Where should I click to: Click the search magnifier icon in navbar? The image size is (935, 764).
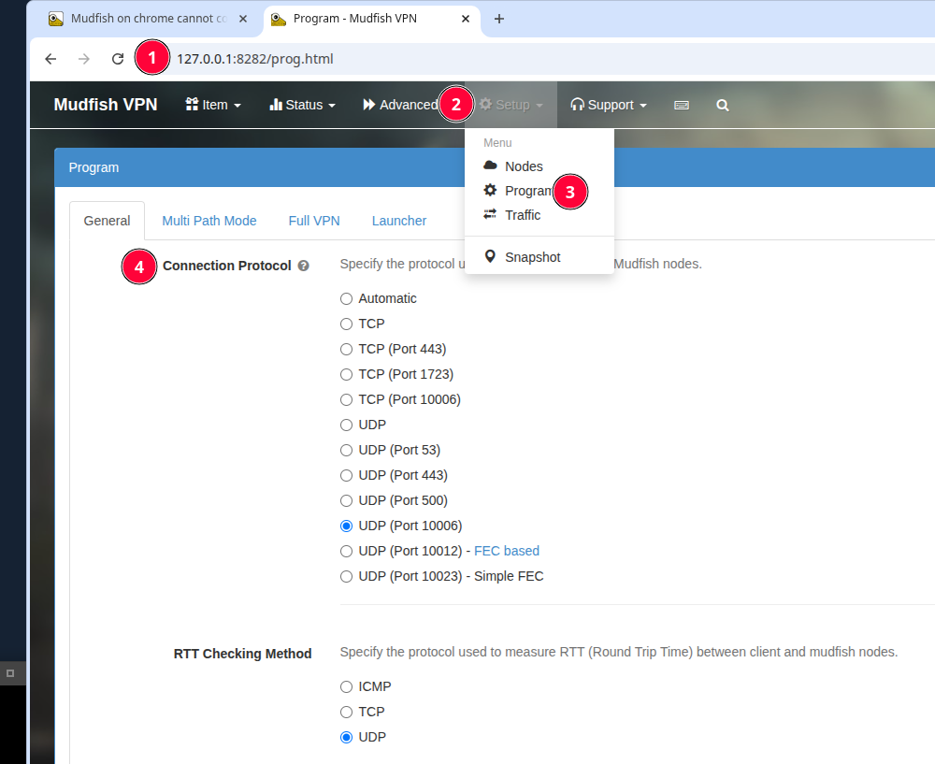pos(723,106)
